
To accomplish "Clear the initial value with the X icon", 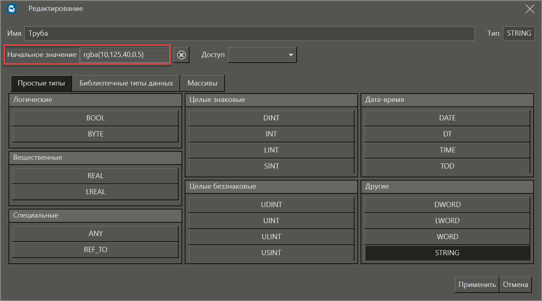I will (181, 55).
